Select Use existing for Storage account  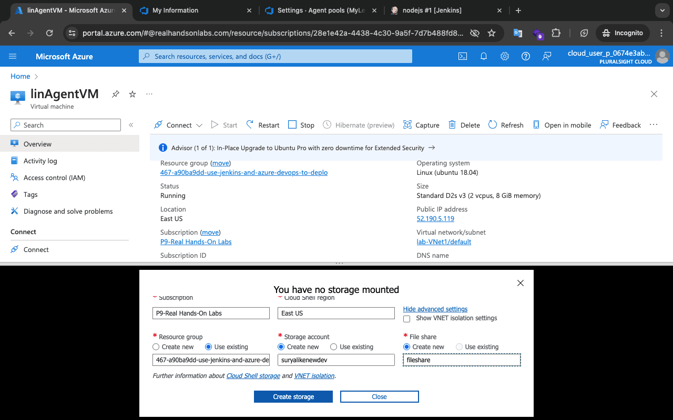click(x=333, y=347)
